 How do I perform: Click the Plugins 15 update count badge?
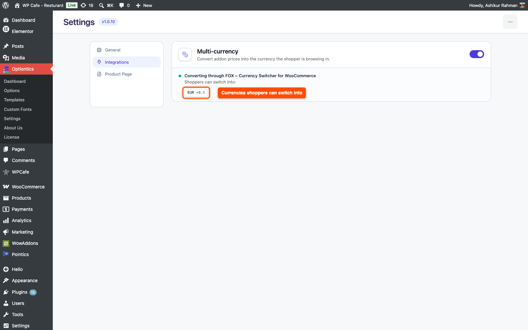pos(33,292)
